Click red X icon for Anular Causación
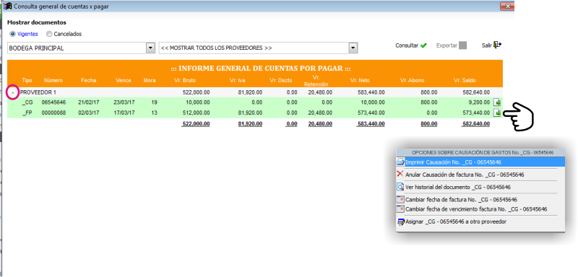Screen dimensions: 578x277 [x=400, y=175]
